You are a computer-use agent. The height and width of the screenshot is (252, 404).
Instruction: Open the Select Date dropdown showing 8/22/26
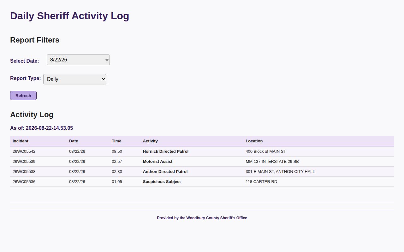tap(78, 60)
